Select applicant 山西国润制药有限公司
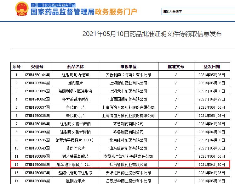Viewport: 235px width, 184px height. click(x=128, y=99)
